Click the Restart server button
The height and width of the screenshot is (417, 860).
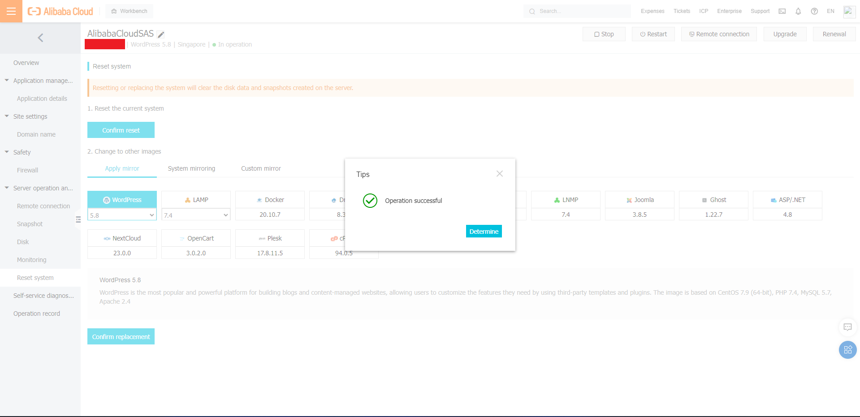653,34
